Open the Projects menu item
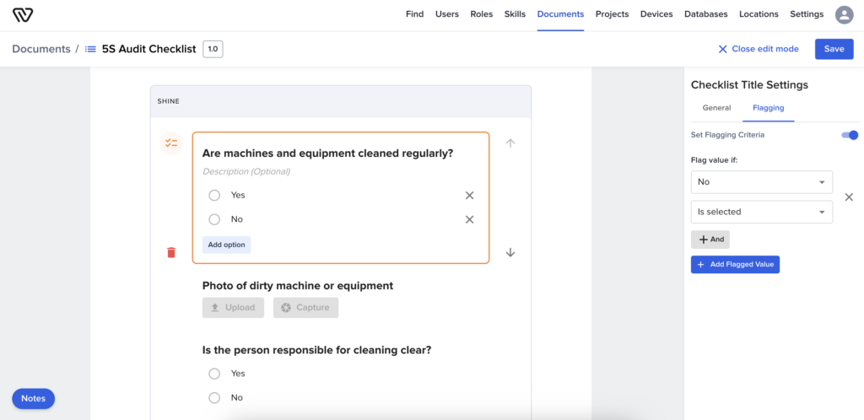 tap(612, 14)
